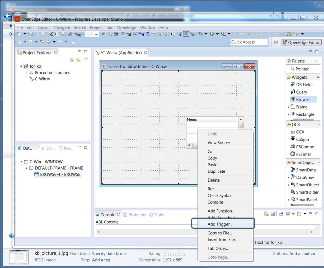This screenshot has height=268, width=324.
Task: Switch to the Problems tab
Action: pyautogui.click(x=137, y=215)
